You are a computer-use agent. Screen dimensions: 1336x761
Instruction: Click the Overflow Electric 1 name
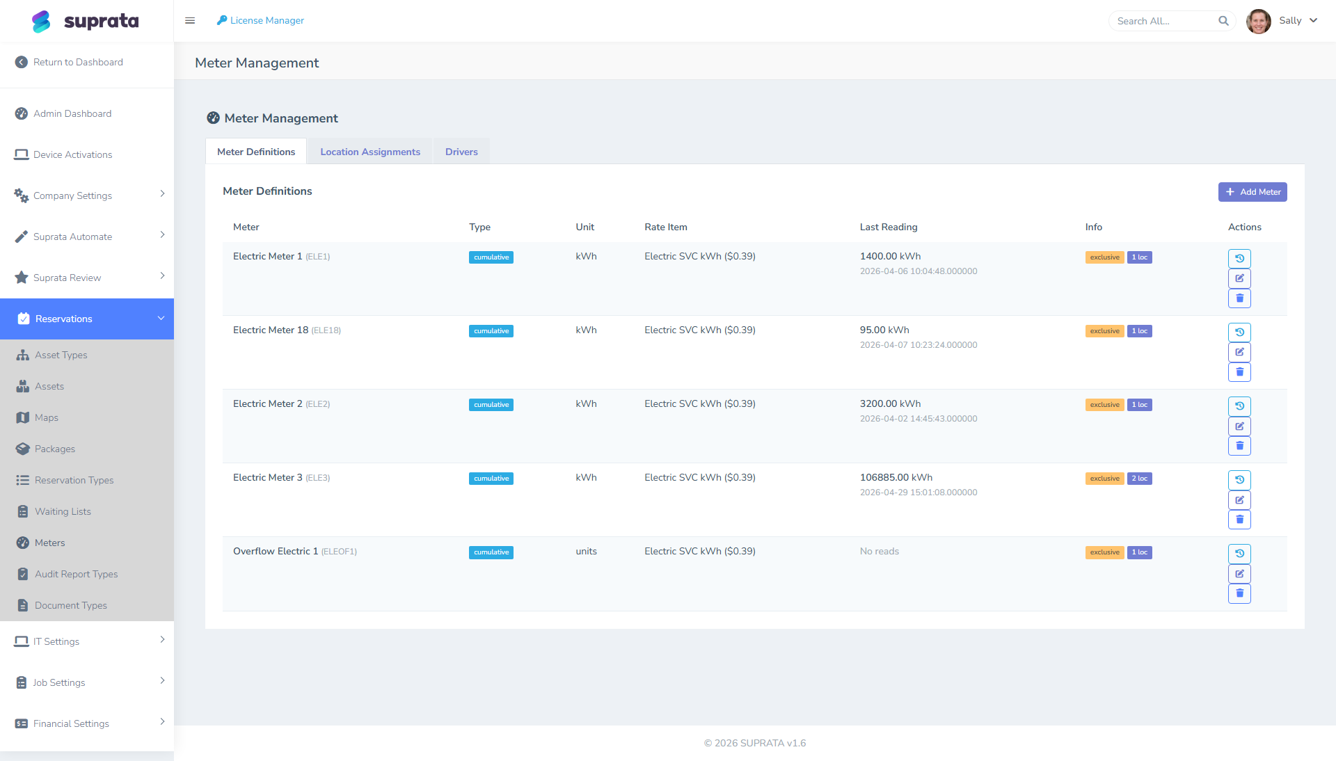pyautogui.click(x=276, y=551)
